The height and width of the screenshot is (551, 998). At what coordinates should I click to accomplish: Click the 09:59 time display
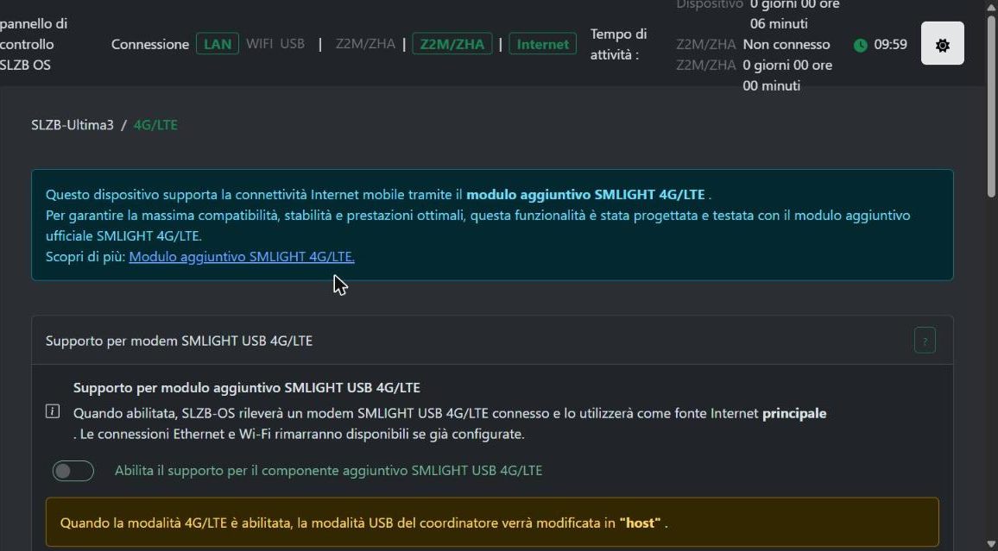[x=890, y=45]
